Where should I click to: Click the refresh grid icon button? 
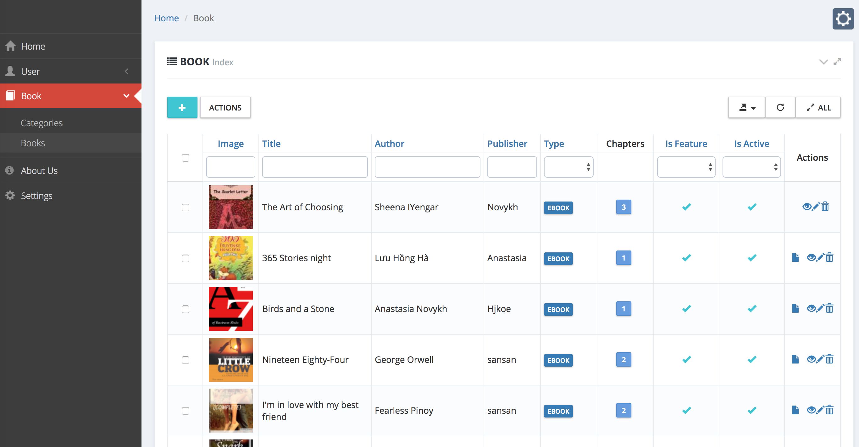click(780, 107)
